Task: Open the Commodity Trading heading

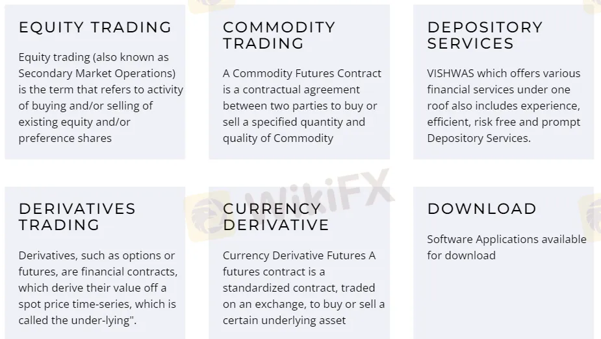Action: click(x=279, y=36)
